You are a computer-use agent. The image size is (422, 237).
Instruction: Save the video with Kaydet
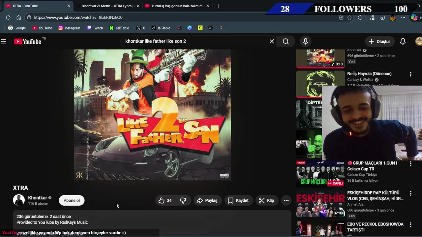tap(238, 200)
